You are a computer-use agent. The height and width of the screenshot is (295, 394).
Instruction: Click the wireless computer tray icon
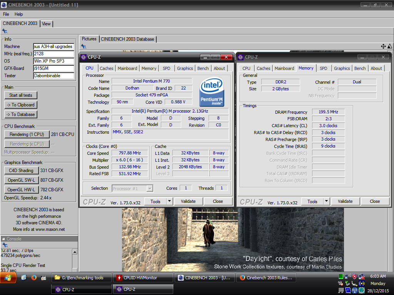click(348, 277)
